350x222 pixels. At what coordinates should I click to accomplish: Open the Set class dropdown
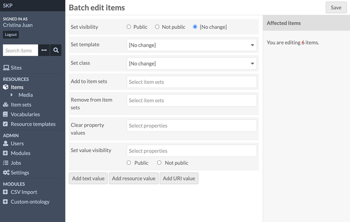click(x=192, y=64)
